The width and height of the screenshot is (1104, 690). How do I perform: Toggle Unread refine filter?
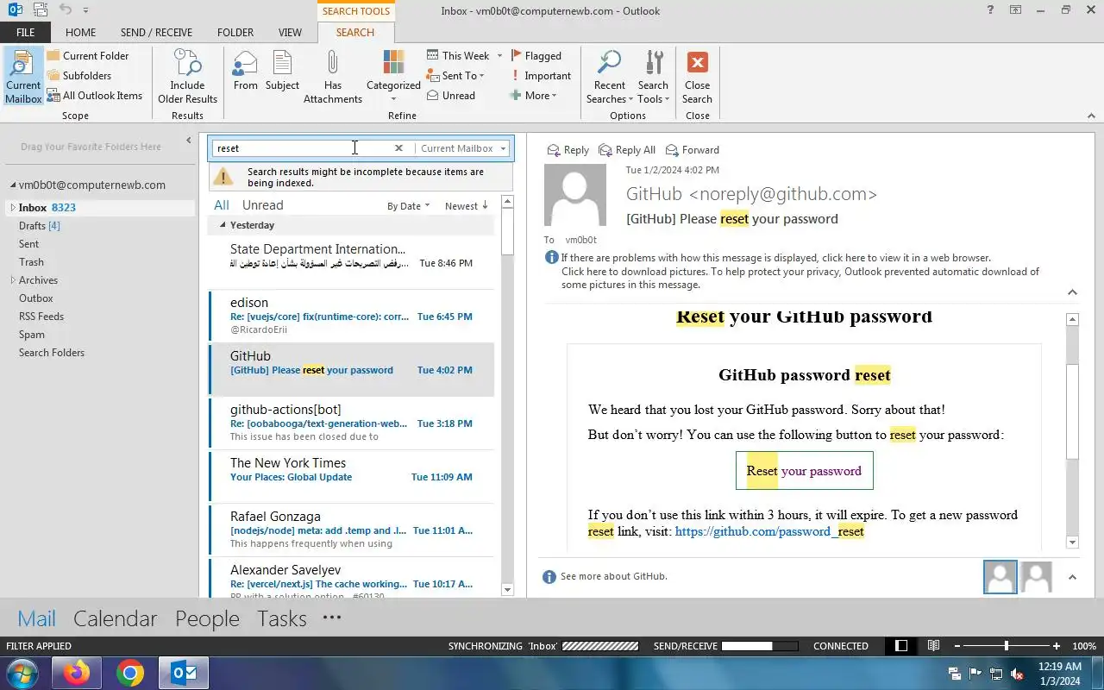pyautogui.click(x=451, y=96)
